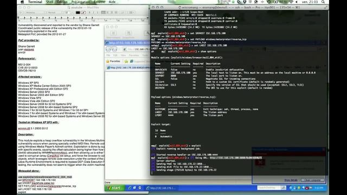Click the wrench settings icon in VM window
The width and height of the screenshot is (347, 195).
[147, 33]
